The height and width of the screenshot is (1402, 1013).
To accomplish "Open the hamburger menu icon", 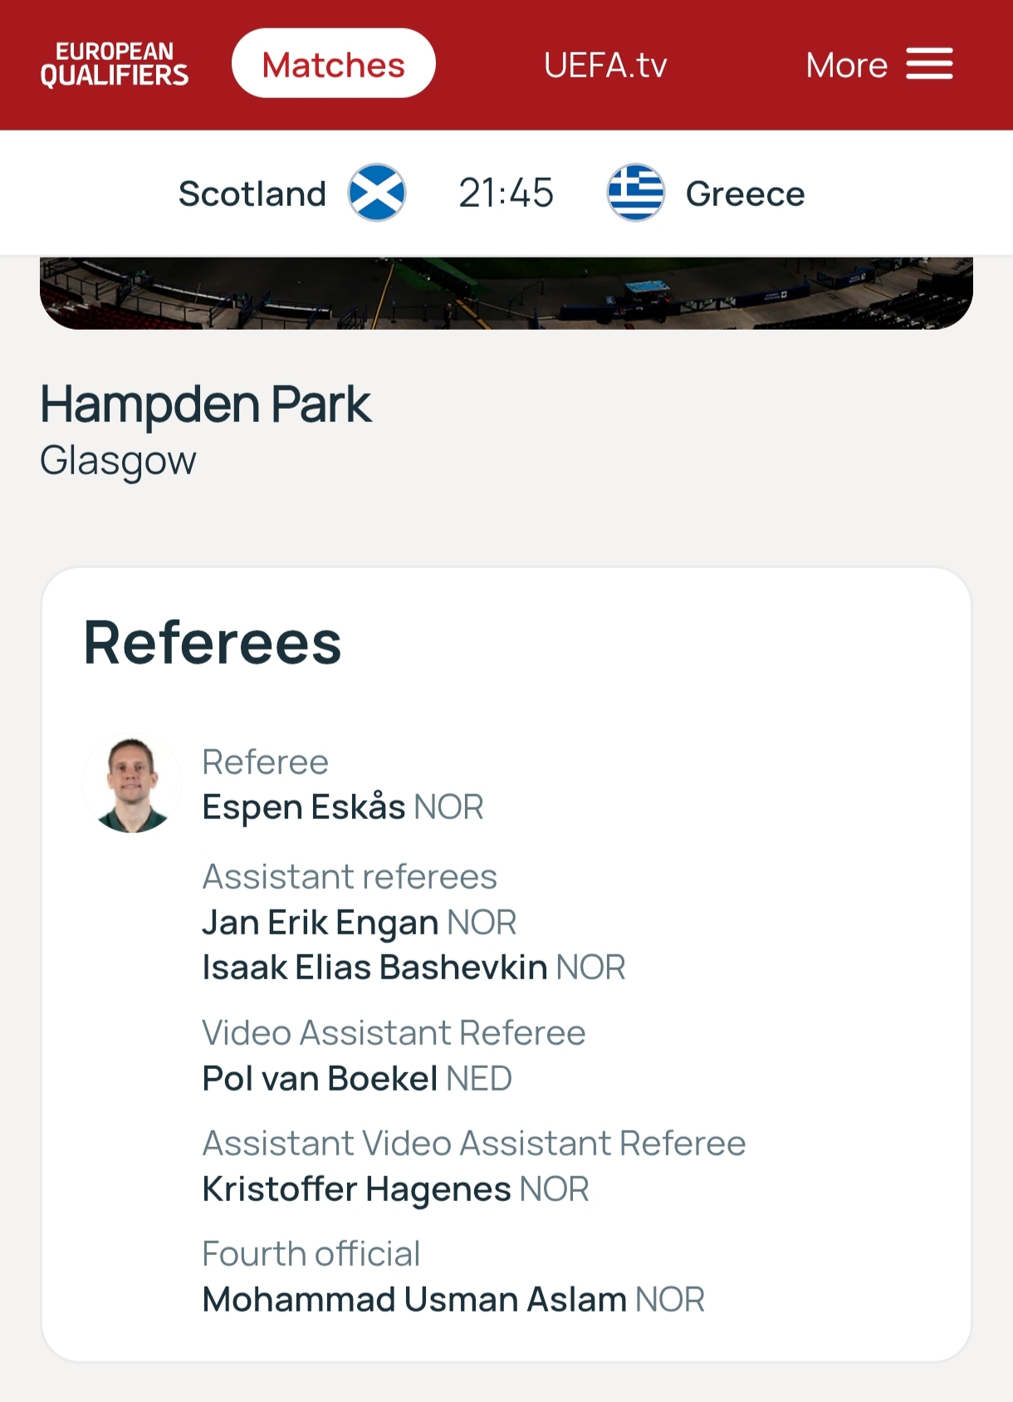I will coord(929,64).
